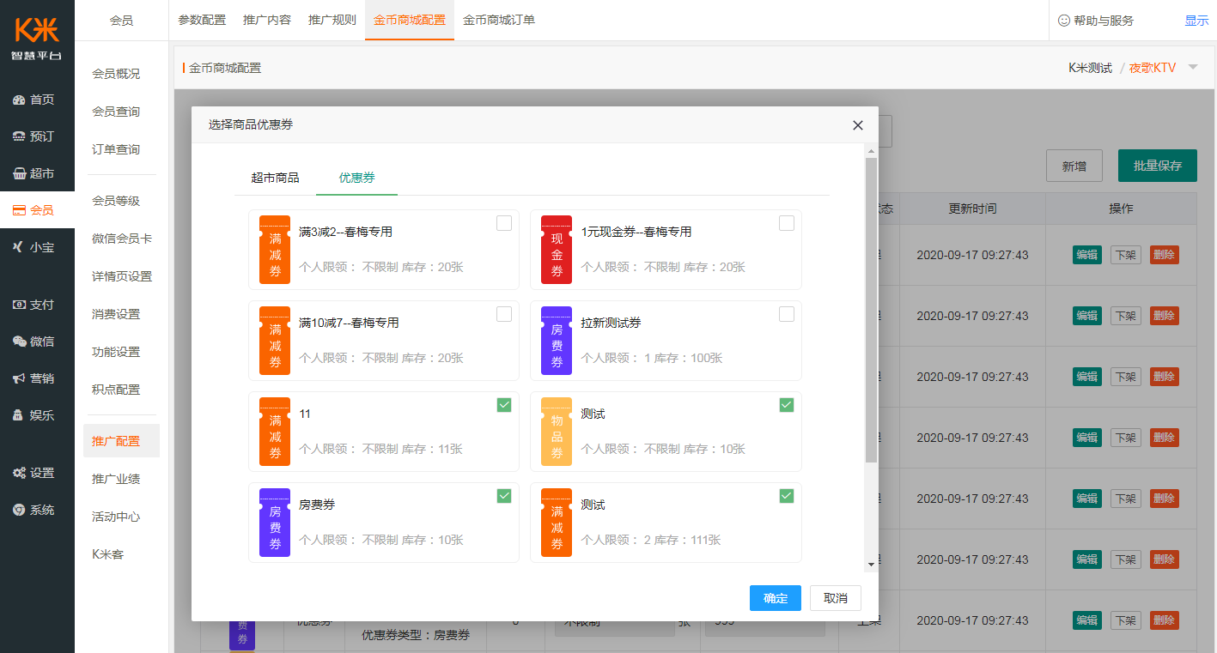
Task: Click the orange 满减券 icon of 满3减2--春梅专用
Action: point(275,250)
